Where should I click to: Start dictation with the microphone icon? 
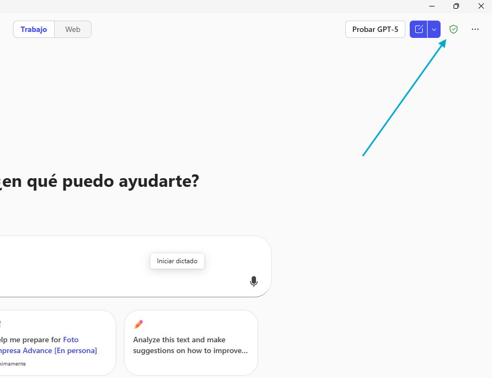[x=253, y=281]
